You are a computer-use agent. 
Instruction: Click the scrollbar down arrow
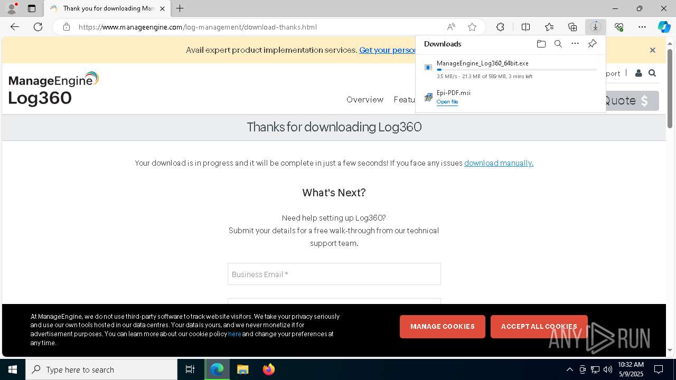point(670,350)
